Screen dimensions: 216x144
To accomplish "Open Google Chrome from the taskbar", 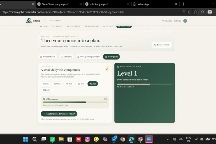I will coord(122,139).
